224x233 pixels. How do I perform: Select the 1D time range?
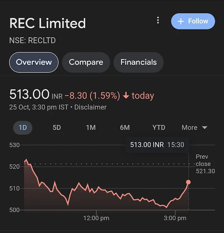tap(23, 128)
